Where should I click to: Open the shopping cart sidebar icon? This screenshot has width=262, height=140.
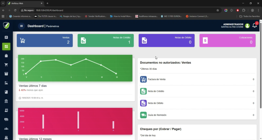point(6,65)
